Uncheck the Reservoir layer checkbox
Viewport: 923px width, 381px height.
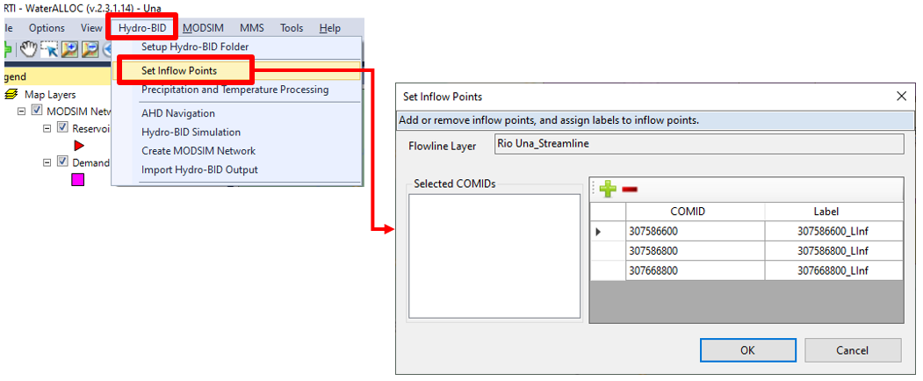click(x=62, y=128)
